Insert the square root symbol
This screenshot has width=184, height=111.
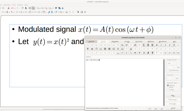(x=135, y=45)
